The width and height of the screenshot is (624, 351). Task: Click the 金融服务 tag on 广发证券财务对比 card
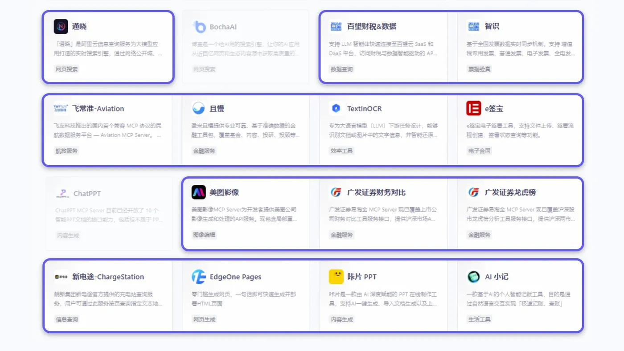(341, 235)
